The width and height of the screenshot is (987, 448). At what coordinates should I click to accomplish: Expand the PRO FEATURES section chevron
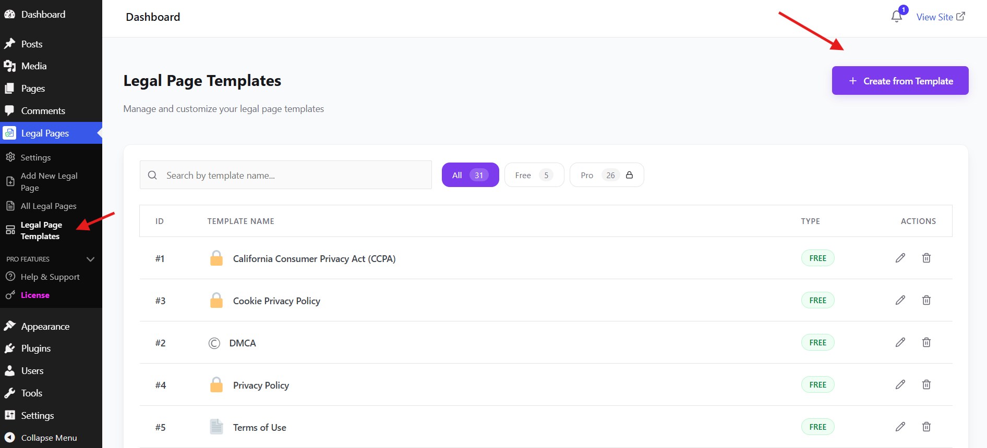(x=90, y=259)
